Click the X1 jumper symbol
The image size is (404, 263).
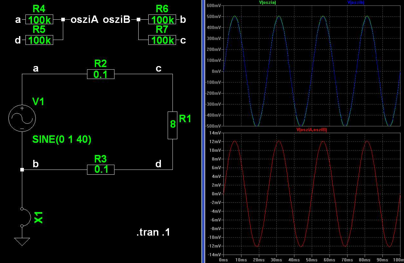tap(25, 217)
